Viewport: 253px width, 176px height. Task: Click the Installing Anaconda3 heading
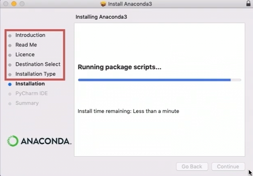pos(101,17)
